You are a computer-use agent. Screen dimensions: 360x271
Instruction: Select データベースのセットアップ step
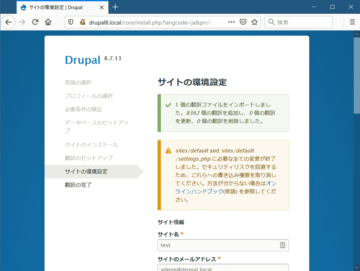97,127
